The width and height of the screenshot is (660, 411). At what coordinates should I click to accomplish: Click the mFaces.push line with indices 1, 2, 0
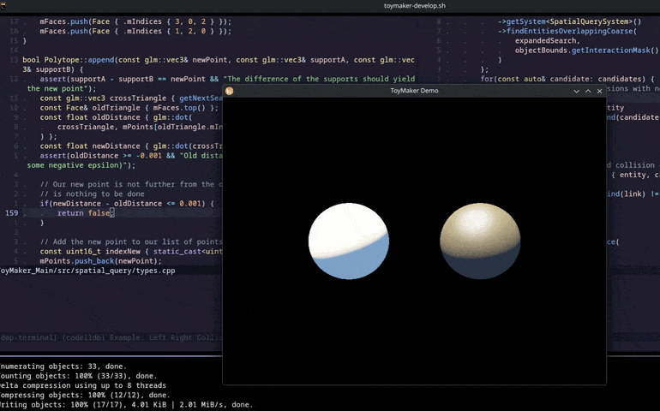(135, 31)
